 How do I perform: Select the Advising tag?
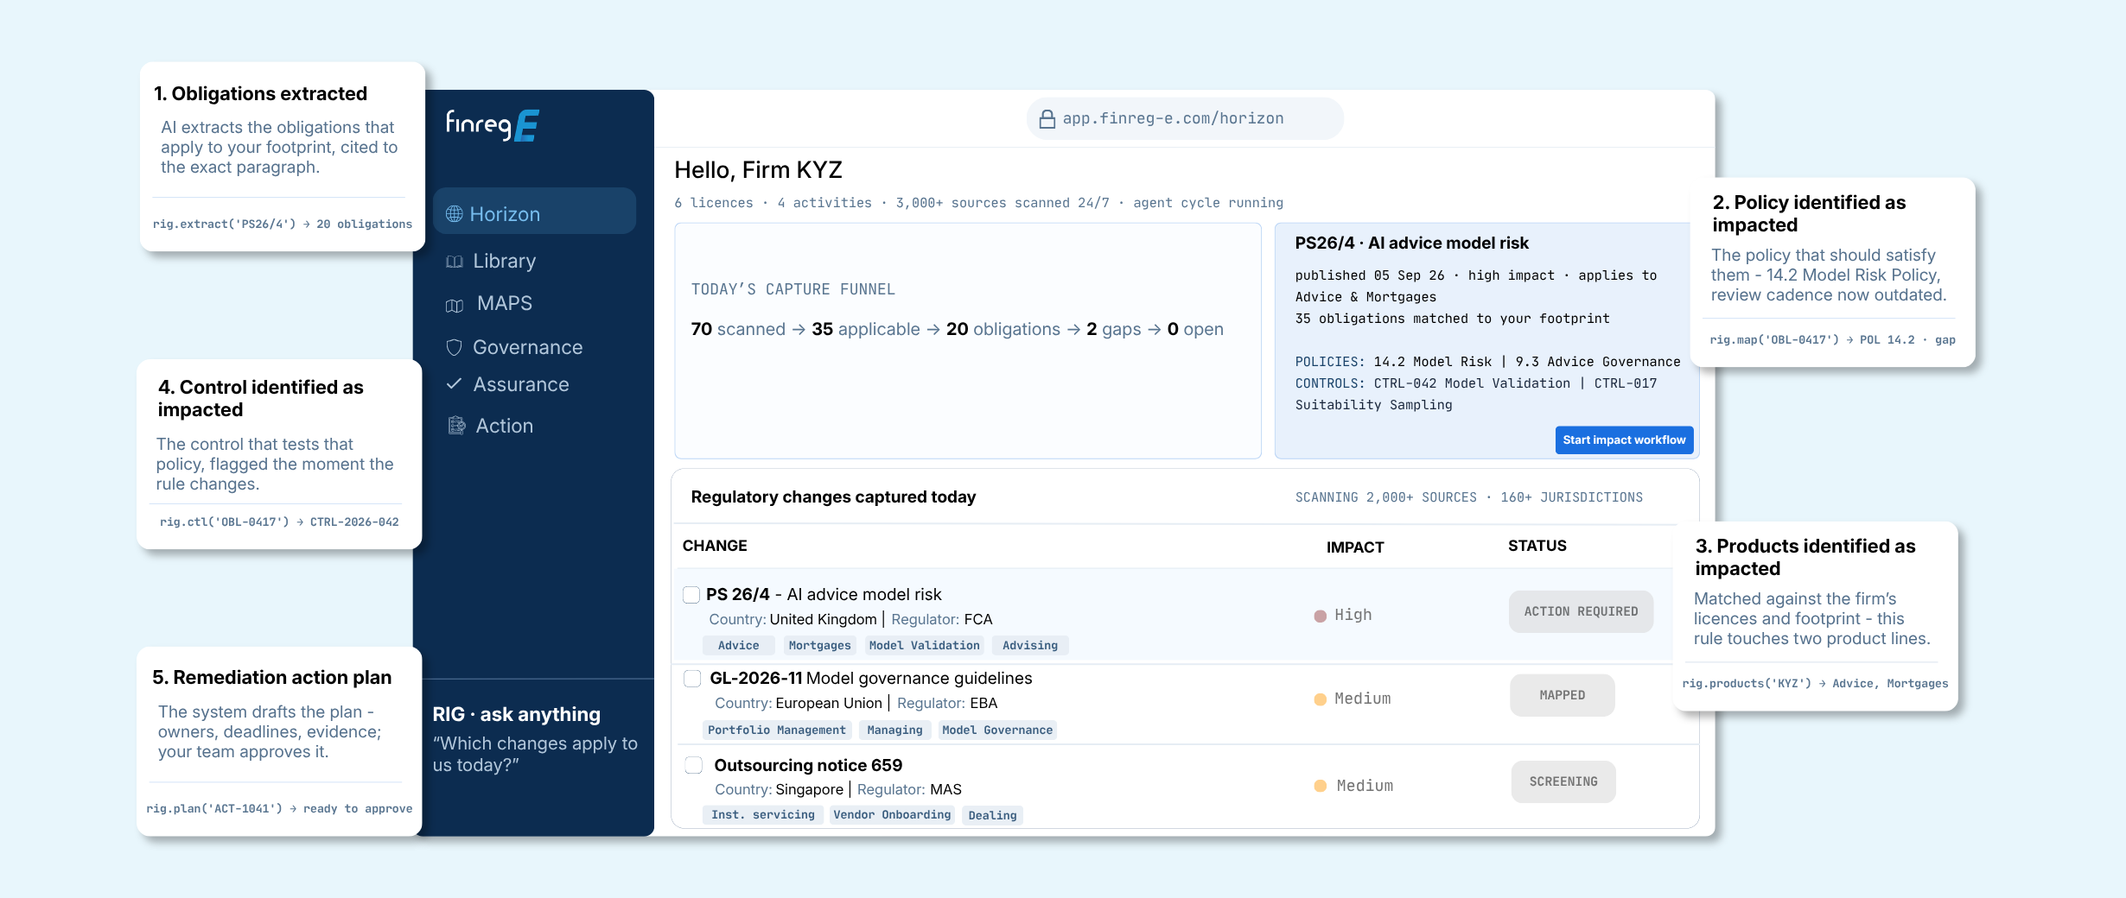click(1030, 645)
